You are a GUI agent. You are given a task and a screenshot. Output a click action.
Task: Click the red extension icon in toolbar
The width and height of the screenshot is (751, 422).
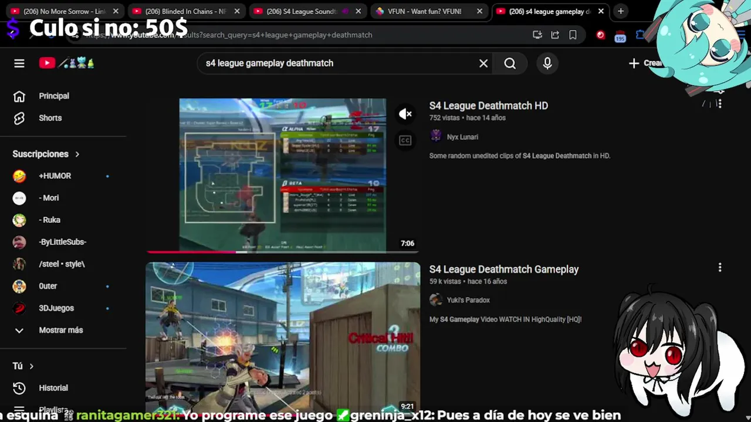pyautogui.click(x=600, y=35)
